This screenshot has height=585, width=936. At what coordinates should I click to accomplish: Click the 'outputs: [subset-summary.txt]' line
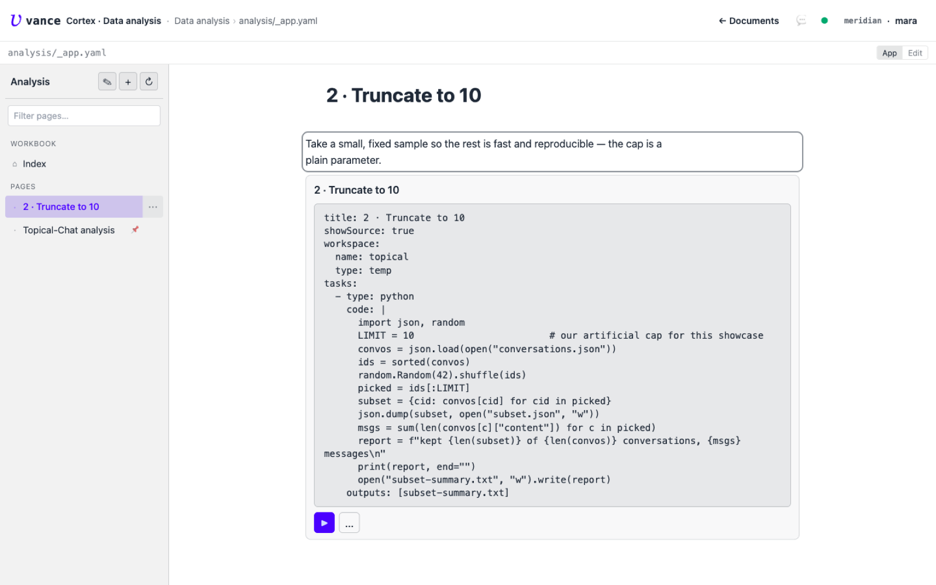[x=428, y=493]
